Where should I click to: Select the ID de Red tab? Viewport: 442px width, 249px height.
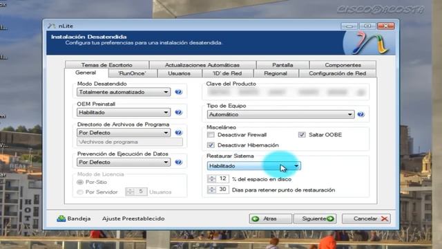click(x=227, y=73)
